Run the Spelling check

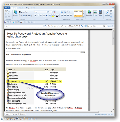point(107,13)
